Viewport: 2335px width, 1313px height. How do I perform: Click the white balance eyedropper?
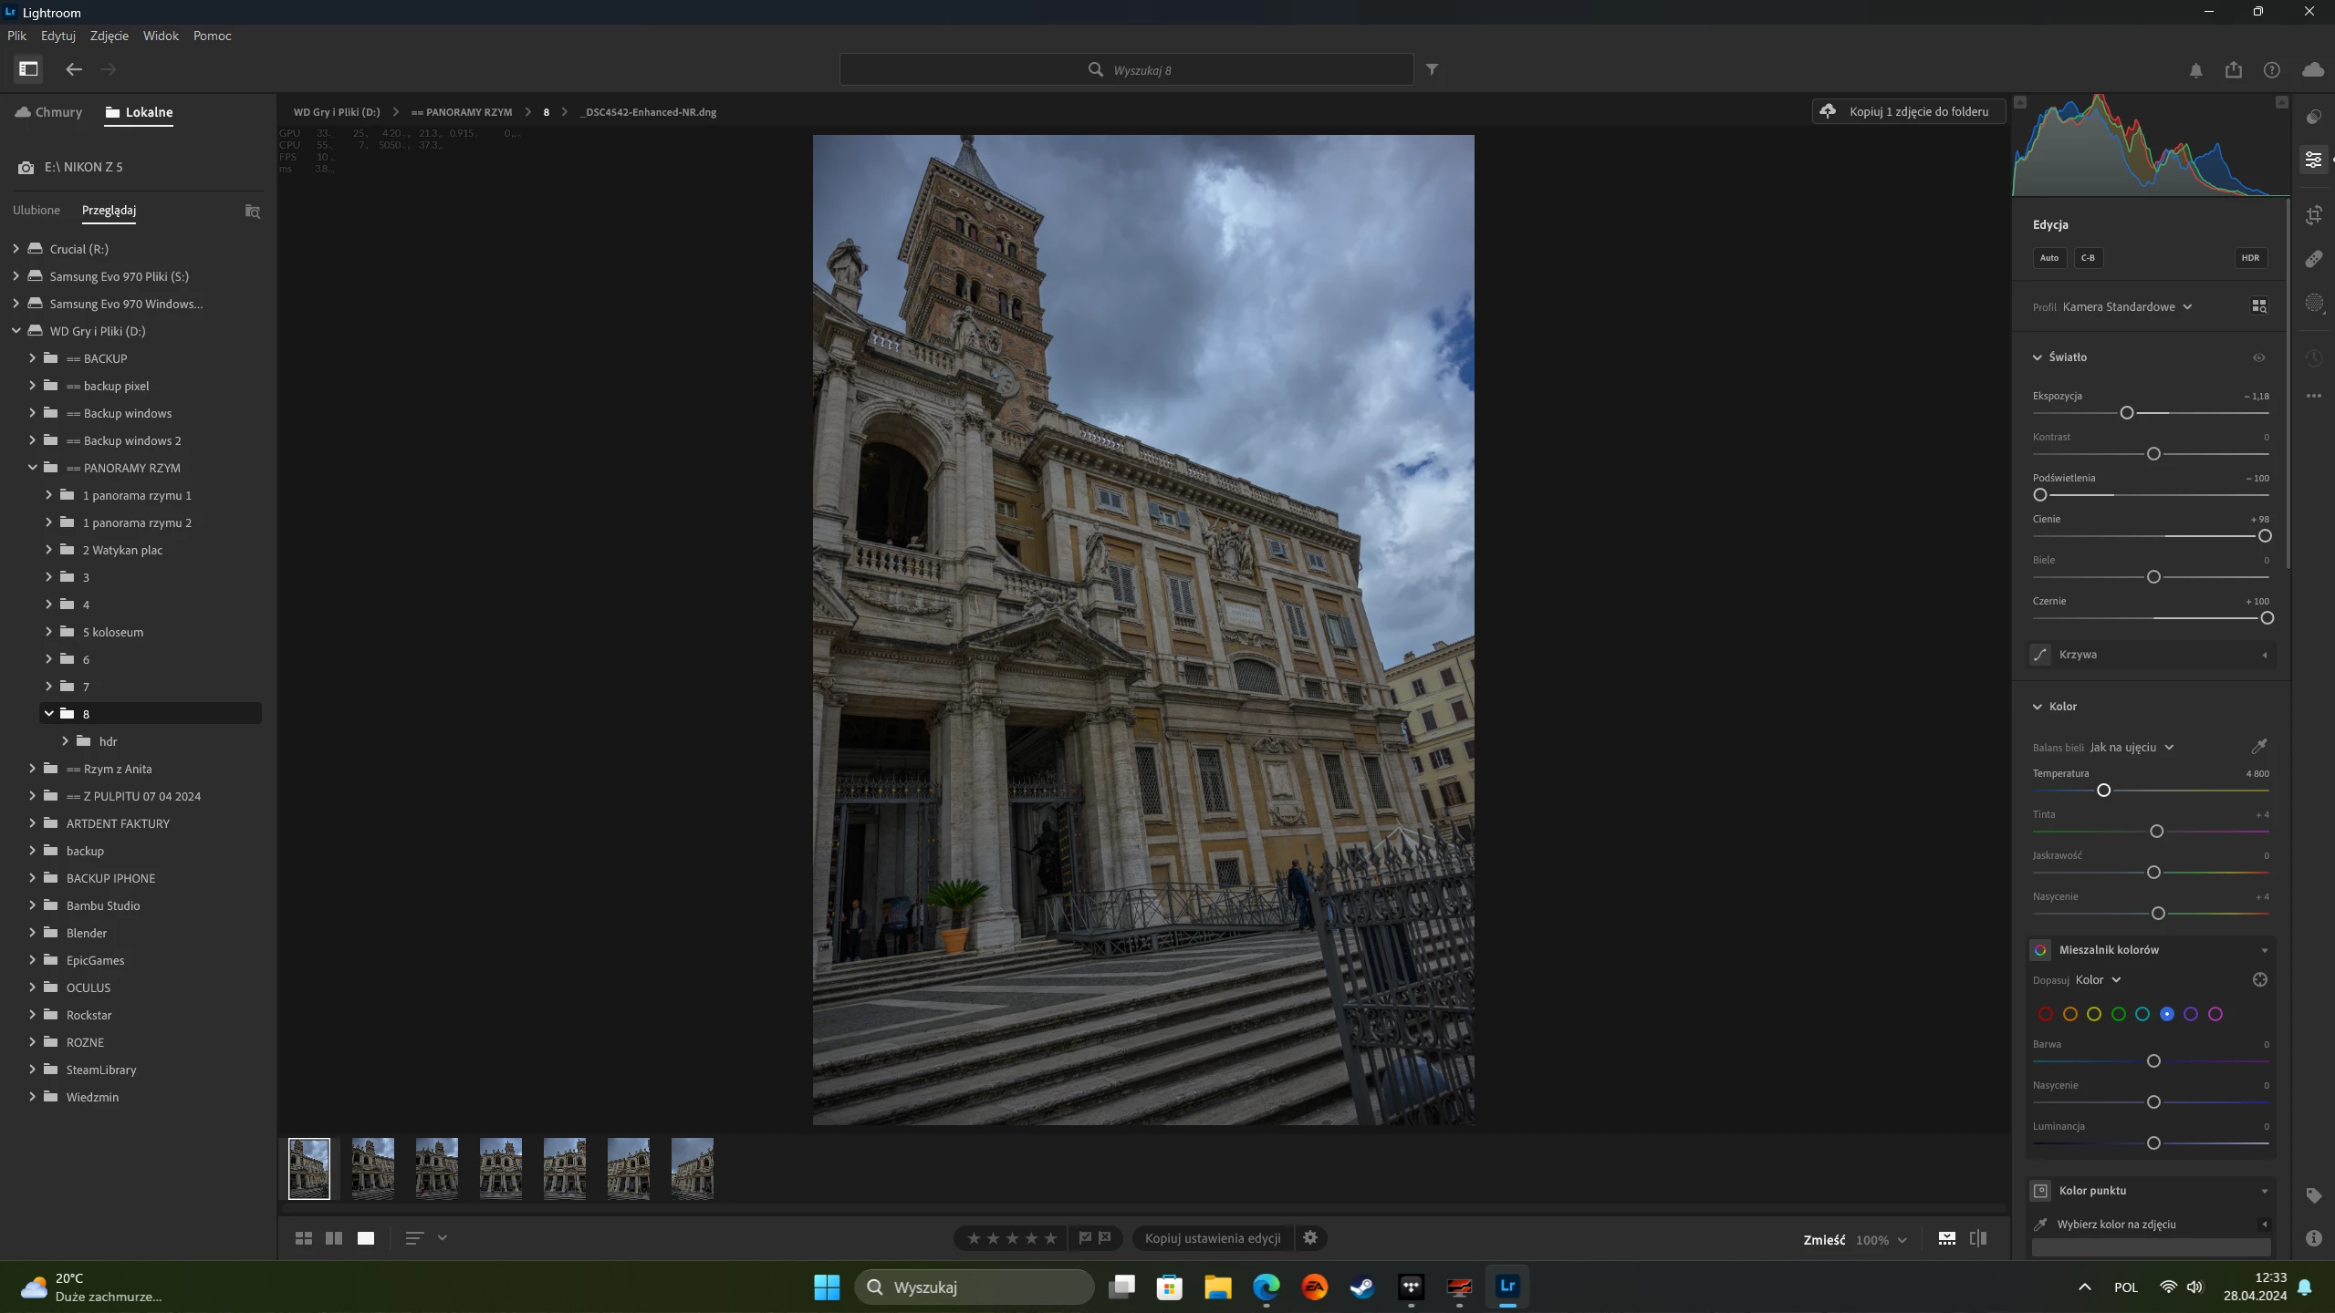click(x=2258, y=747)
